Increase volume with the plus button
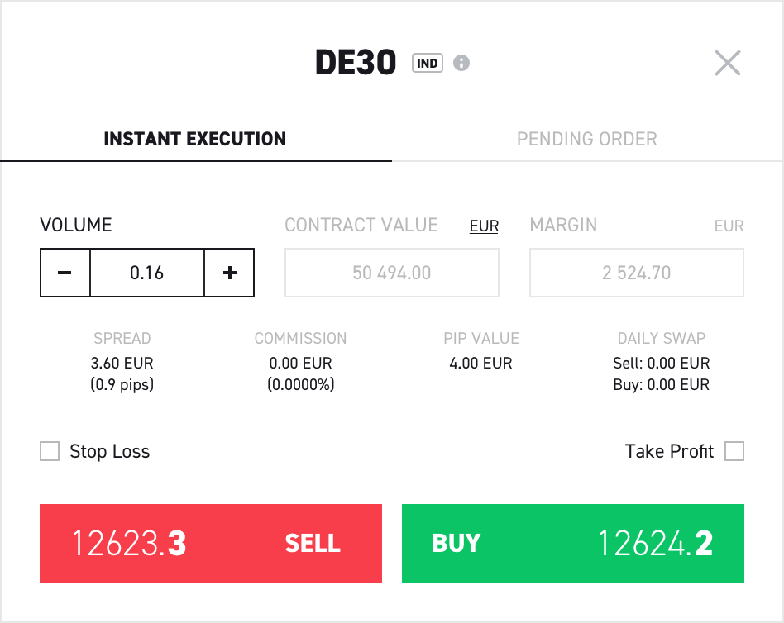Viewport: 784px width, 623px height. click(230, 273)
